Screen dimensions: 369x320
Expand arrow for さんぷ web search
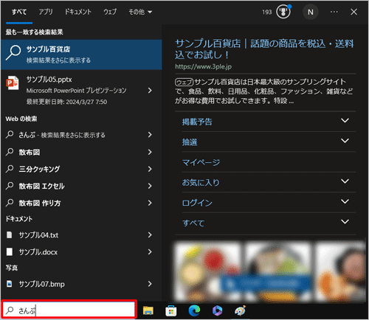click(x=150, y=135)
